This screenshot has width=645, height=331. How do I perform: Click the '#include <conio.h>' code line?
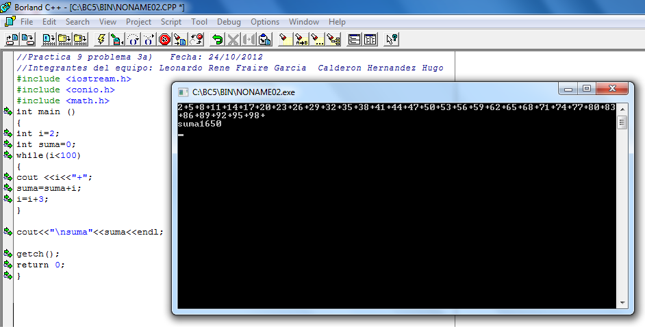(x=66, y=90)
